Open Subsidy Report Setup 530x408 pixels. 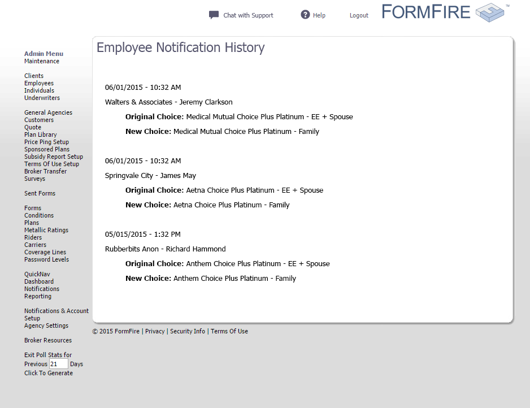pyautogui.click(x=54, y=157)
